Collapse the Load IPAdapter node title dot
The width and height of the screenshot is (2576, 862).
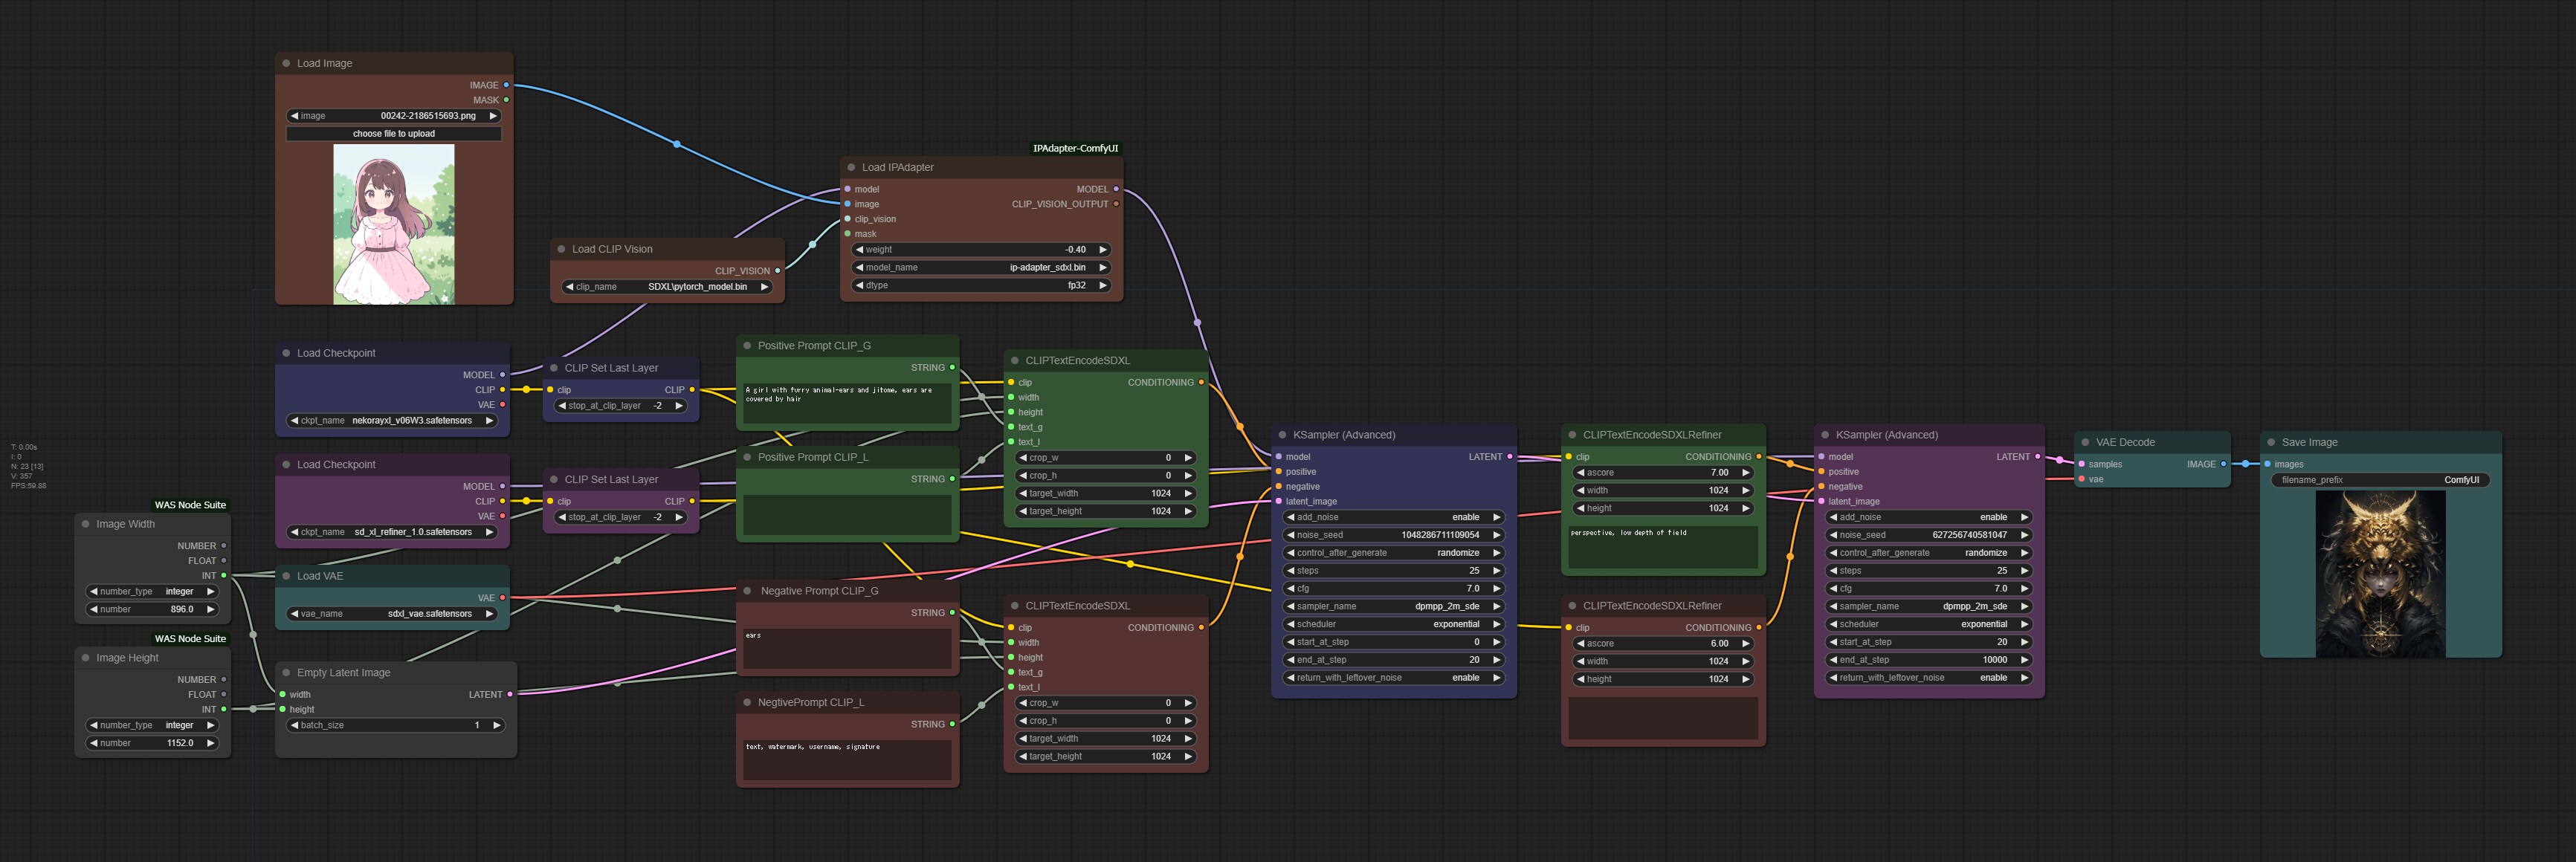pos(851,167)
